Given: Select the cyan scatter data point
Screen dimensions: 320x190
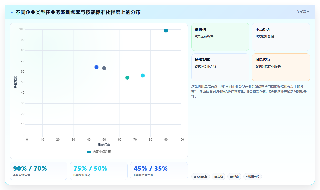Looking at the screenshot, I should 143,76.
